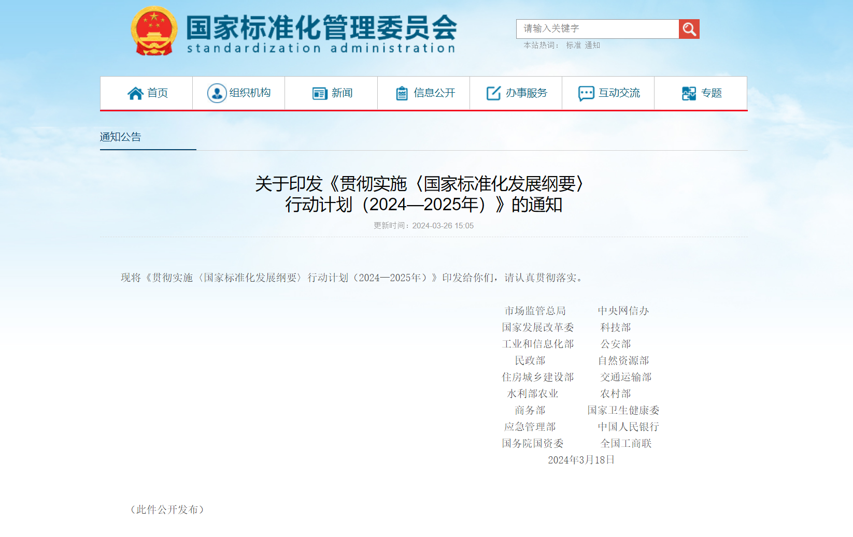Viewport: 853px width, 537px height.
Task: Click the chat bubble icon beside 互动交流
Action: click(x=586, y=93)
